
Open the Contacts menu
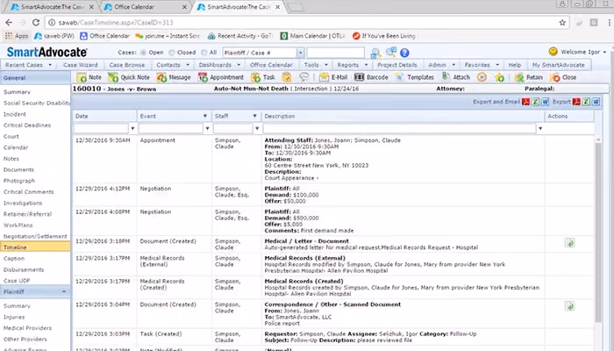coord(173,65)
